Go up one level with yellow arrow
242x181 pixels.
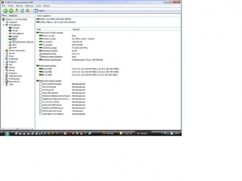[x=16, y=11]
